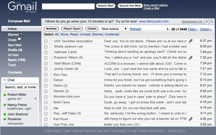Open the Contacts page
The width and height of the screenshot is (216, 135).
tap(15, 72)
